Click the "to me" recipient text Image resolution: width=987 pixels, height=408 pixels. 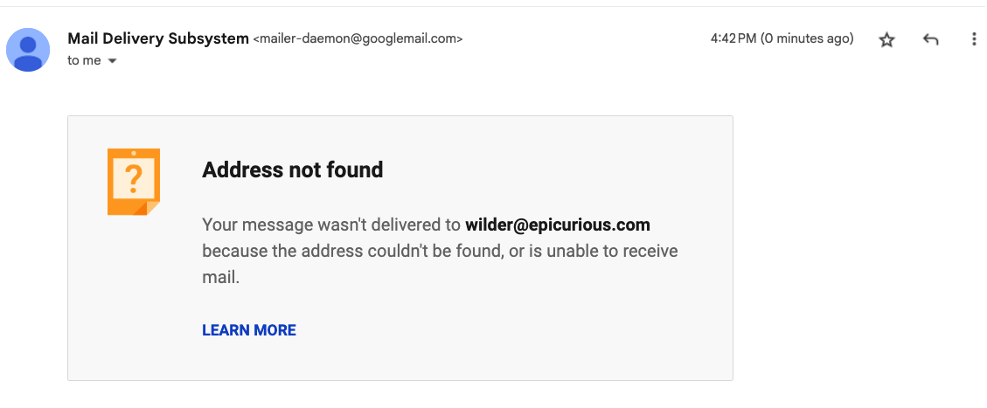tap(84, 61)
